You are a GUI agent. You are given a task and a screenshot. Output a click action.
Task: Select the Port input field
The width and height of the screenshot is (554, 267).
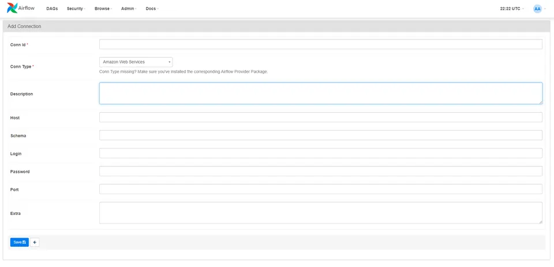coord(321,189)
